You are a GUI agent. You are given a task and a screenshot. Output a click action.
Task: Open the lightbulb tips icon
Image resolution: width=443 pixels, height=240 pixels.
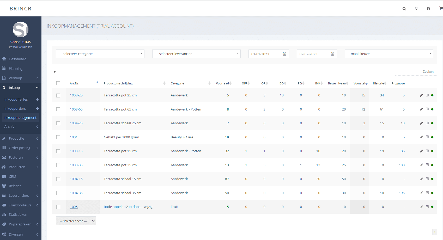tap(416, 9)
